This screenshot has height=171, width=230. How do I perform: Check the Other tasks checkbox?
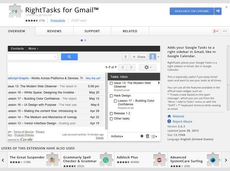point(111,119)
